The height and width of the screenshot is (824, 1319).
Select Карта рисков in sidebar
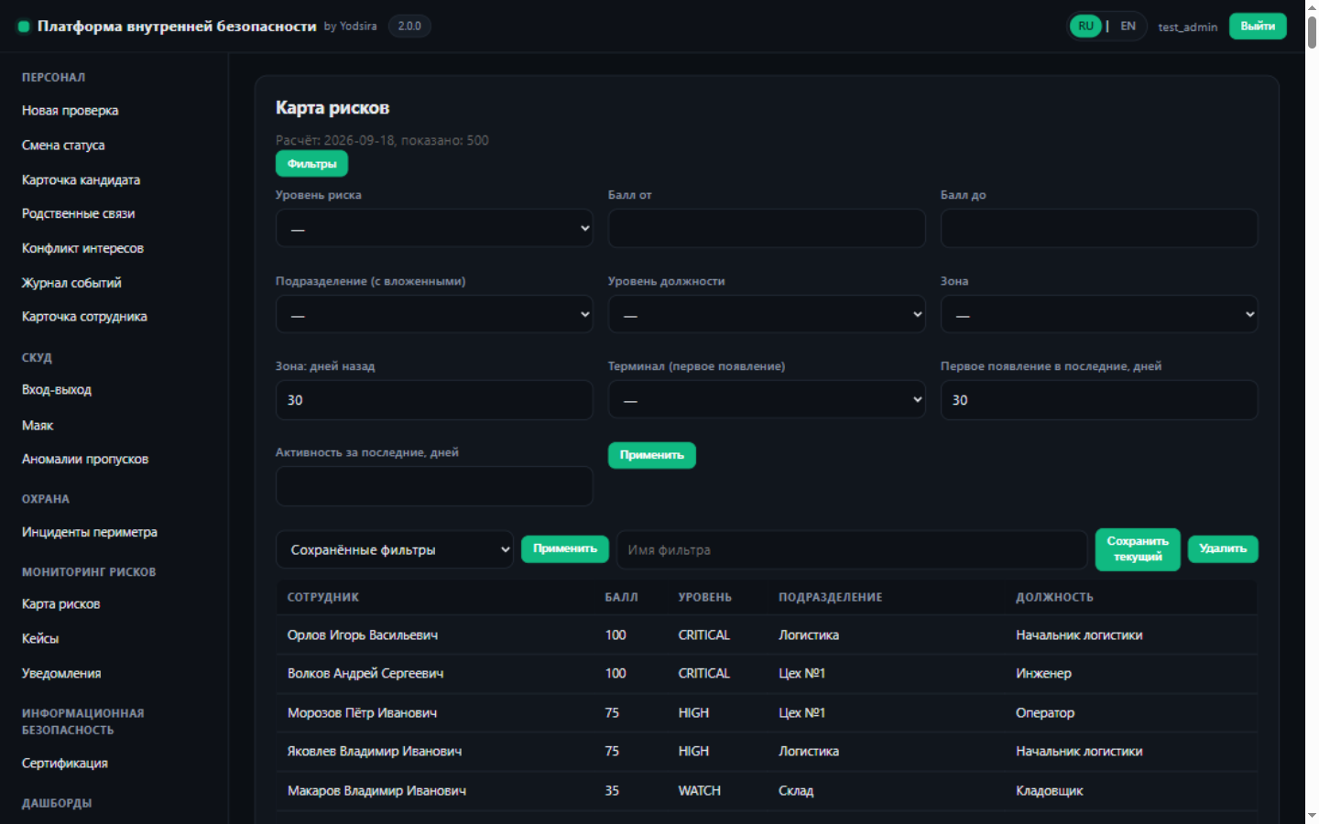(x=60, y=604)
